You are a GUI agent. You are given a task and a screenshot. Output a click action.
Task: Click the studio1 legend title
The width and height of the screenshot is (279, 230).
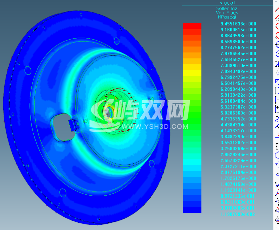[x=227, y=3]
